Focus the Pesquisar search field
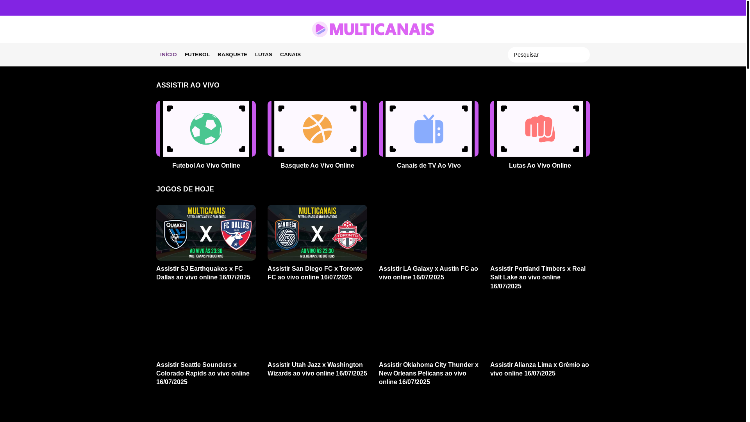750x422 pixels. [548, 55]
